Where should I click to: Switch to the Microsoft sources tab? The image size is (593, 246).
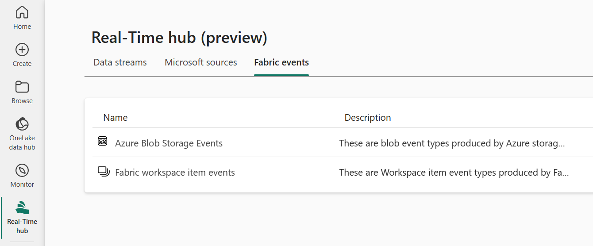tap(201, 62)
